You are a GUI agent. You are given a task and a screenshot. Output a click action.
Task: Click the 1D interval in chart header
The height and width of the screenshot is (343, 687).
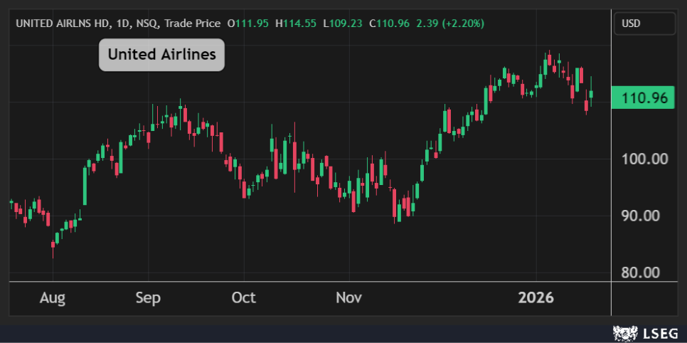click(123, 23)
